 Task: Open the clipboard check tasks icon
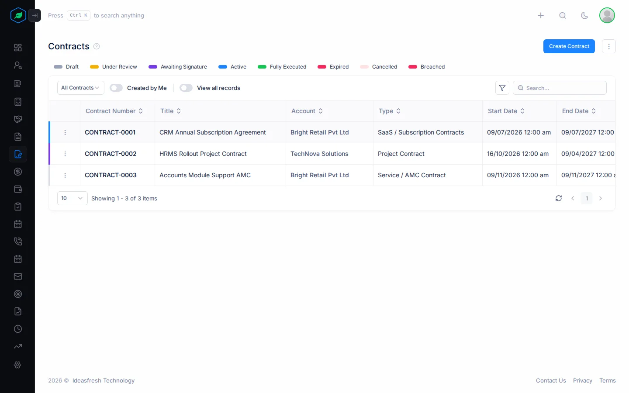point(18,207)
